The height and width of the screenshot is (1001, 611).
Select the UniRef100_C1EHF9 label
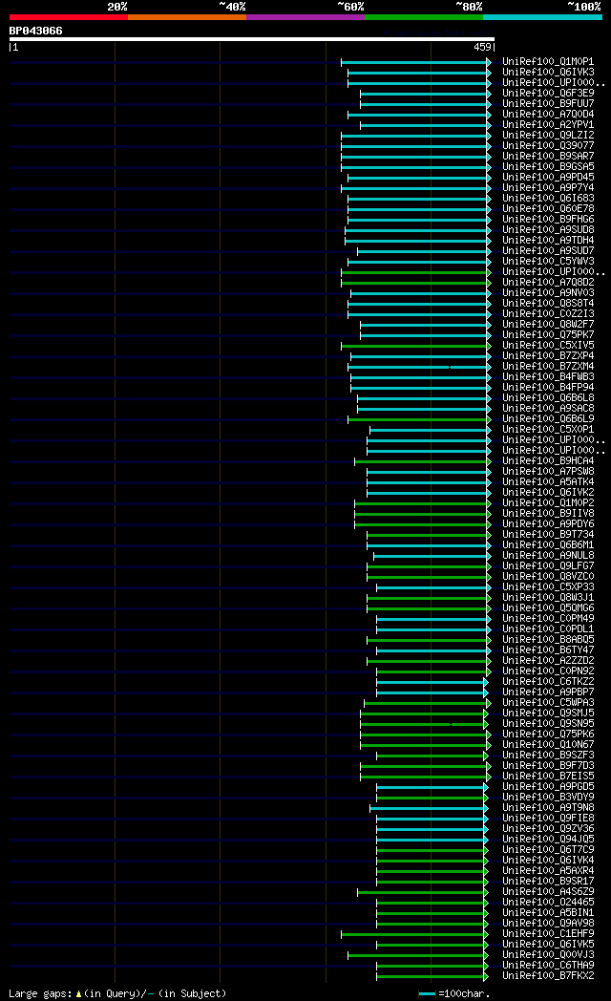[x=548, y=933]
